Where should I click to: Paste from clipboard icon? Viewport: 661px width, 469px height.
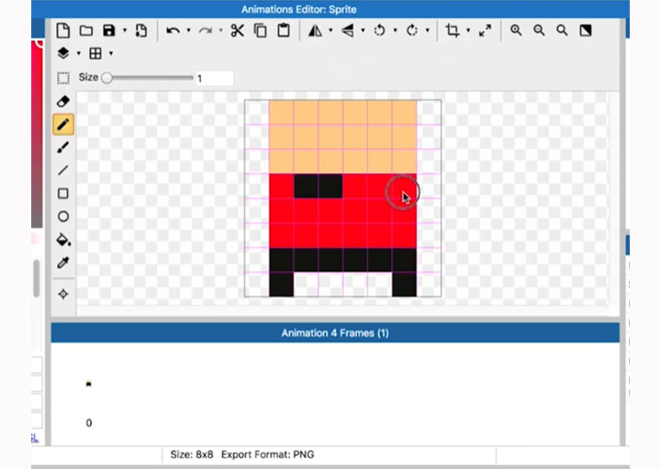point(283,30)
